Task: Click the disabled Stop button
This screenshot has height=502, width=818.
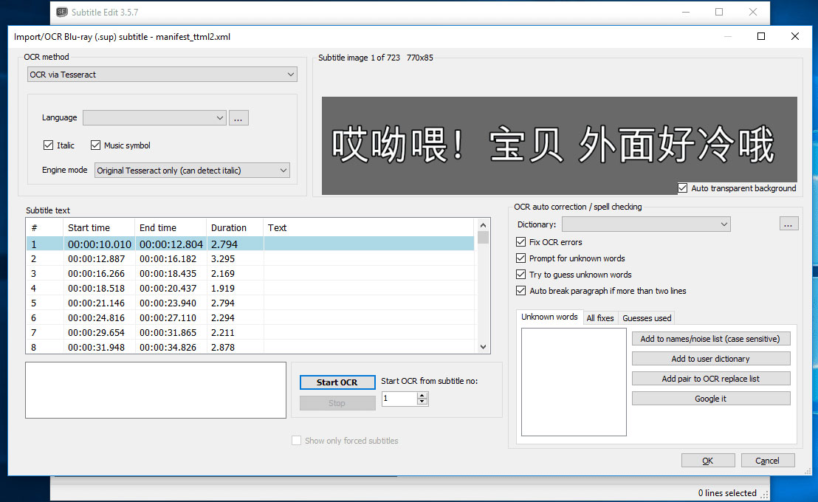Action: click(x=337, y=403)
